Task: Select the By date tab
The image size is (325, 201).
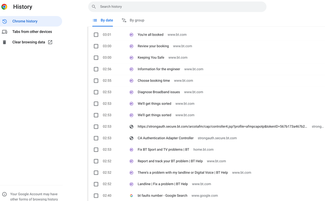Action: click(103, 20)
